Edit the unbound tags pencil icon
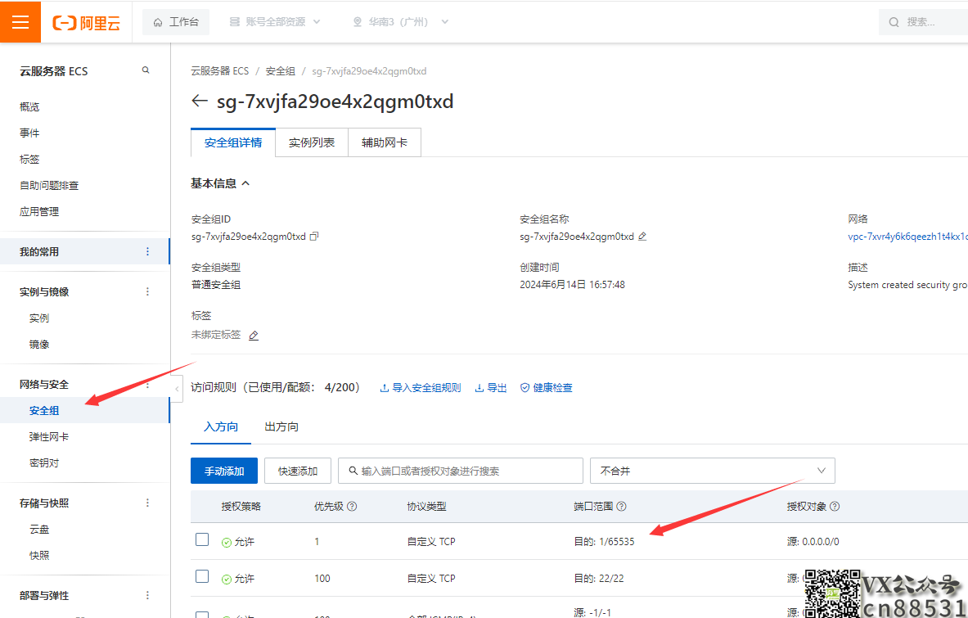Screen dimensions: 968x618 click(254, 336)
